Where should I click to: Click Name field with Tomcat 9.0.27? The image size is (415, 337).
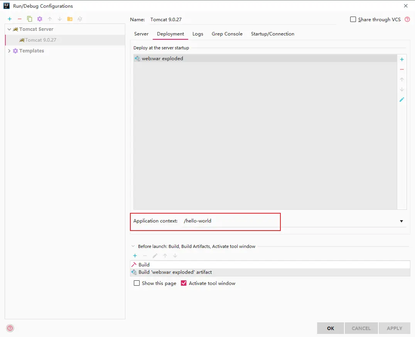point(243,20)
